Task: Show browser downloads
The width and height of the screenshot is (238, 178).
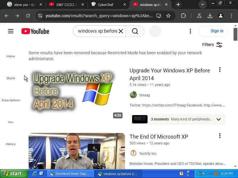Action: (210, 16)
